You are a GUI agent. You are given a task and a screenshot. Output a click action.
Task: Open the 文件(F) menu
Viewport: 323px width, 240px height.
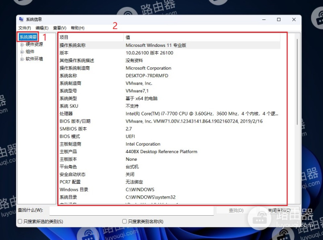25,28
